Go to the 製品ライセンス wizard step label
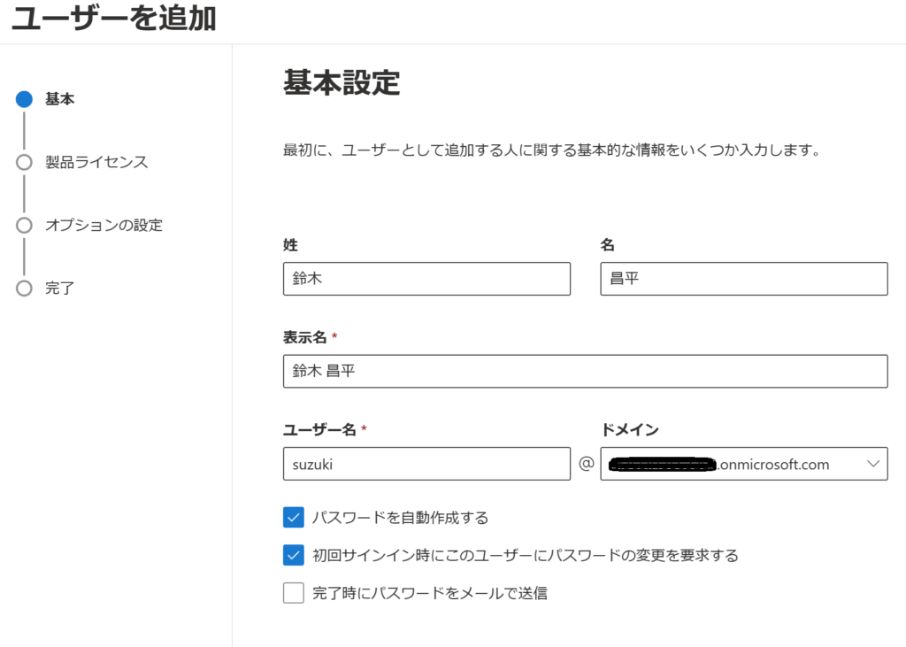Screen dimensions: 906x647 pyautogui.click(x=96, y=162)
